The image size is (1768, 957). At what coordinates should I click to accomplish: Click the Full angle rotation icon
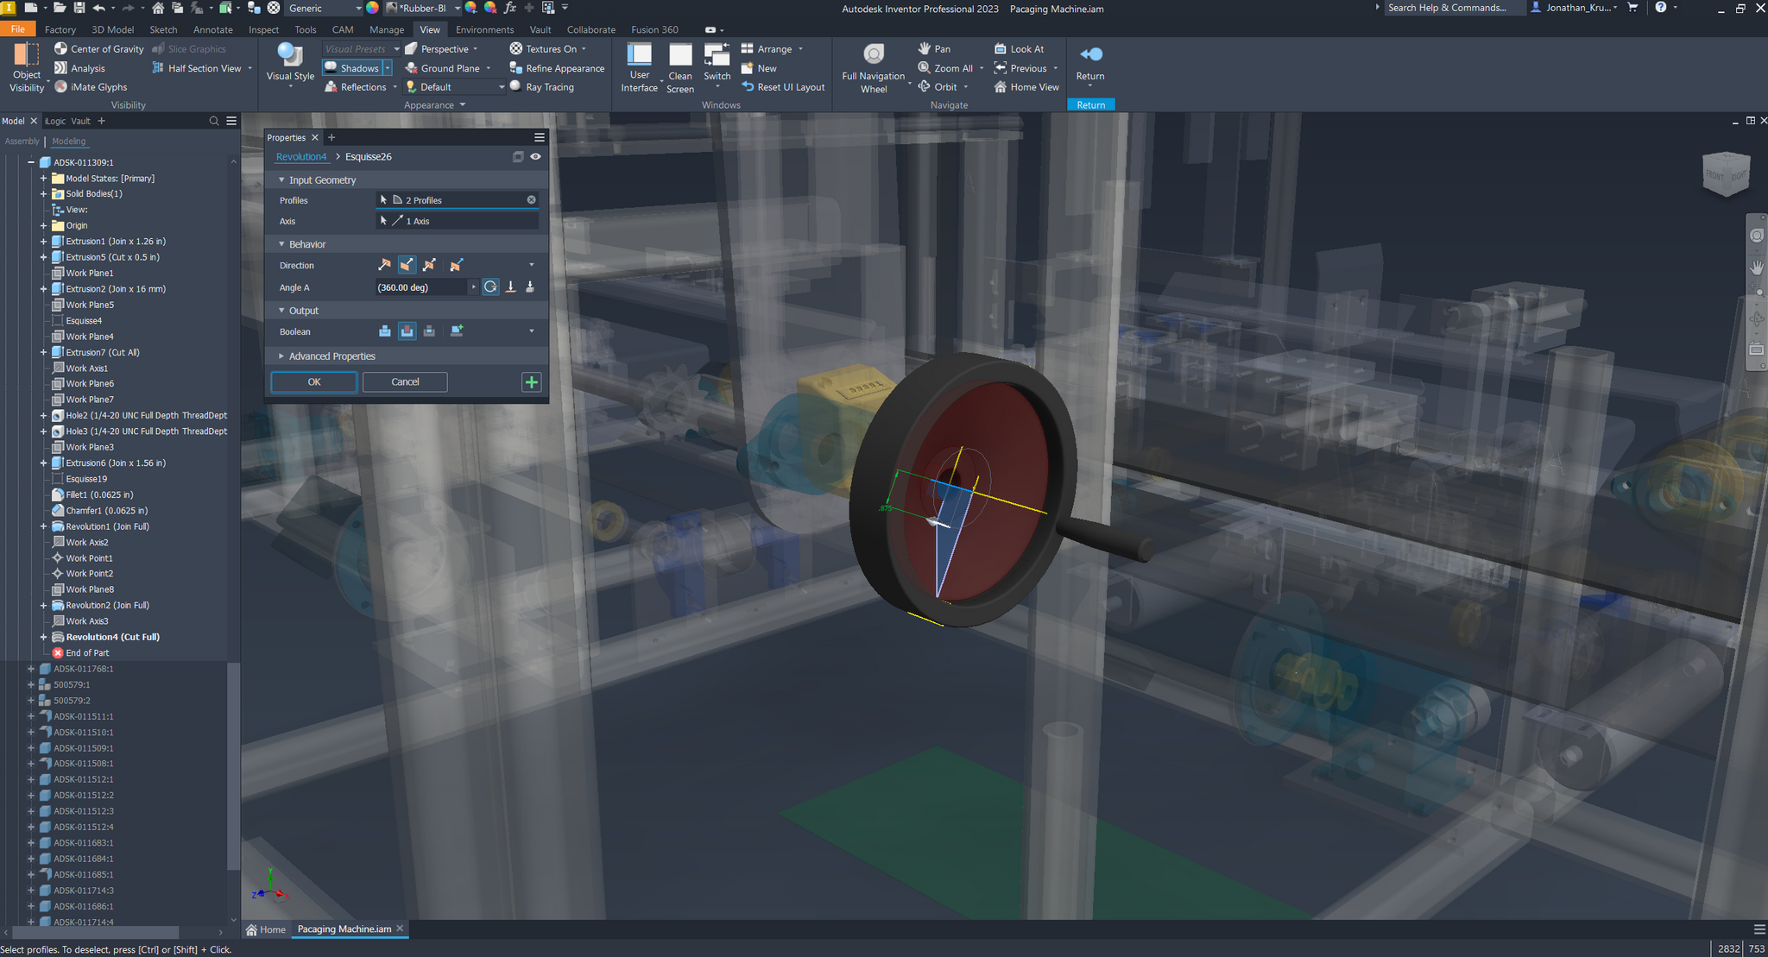point(490,287)
